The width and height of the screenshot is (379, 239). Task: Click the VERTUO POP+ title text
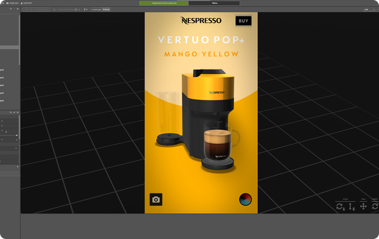[201, 40]
